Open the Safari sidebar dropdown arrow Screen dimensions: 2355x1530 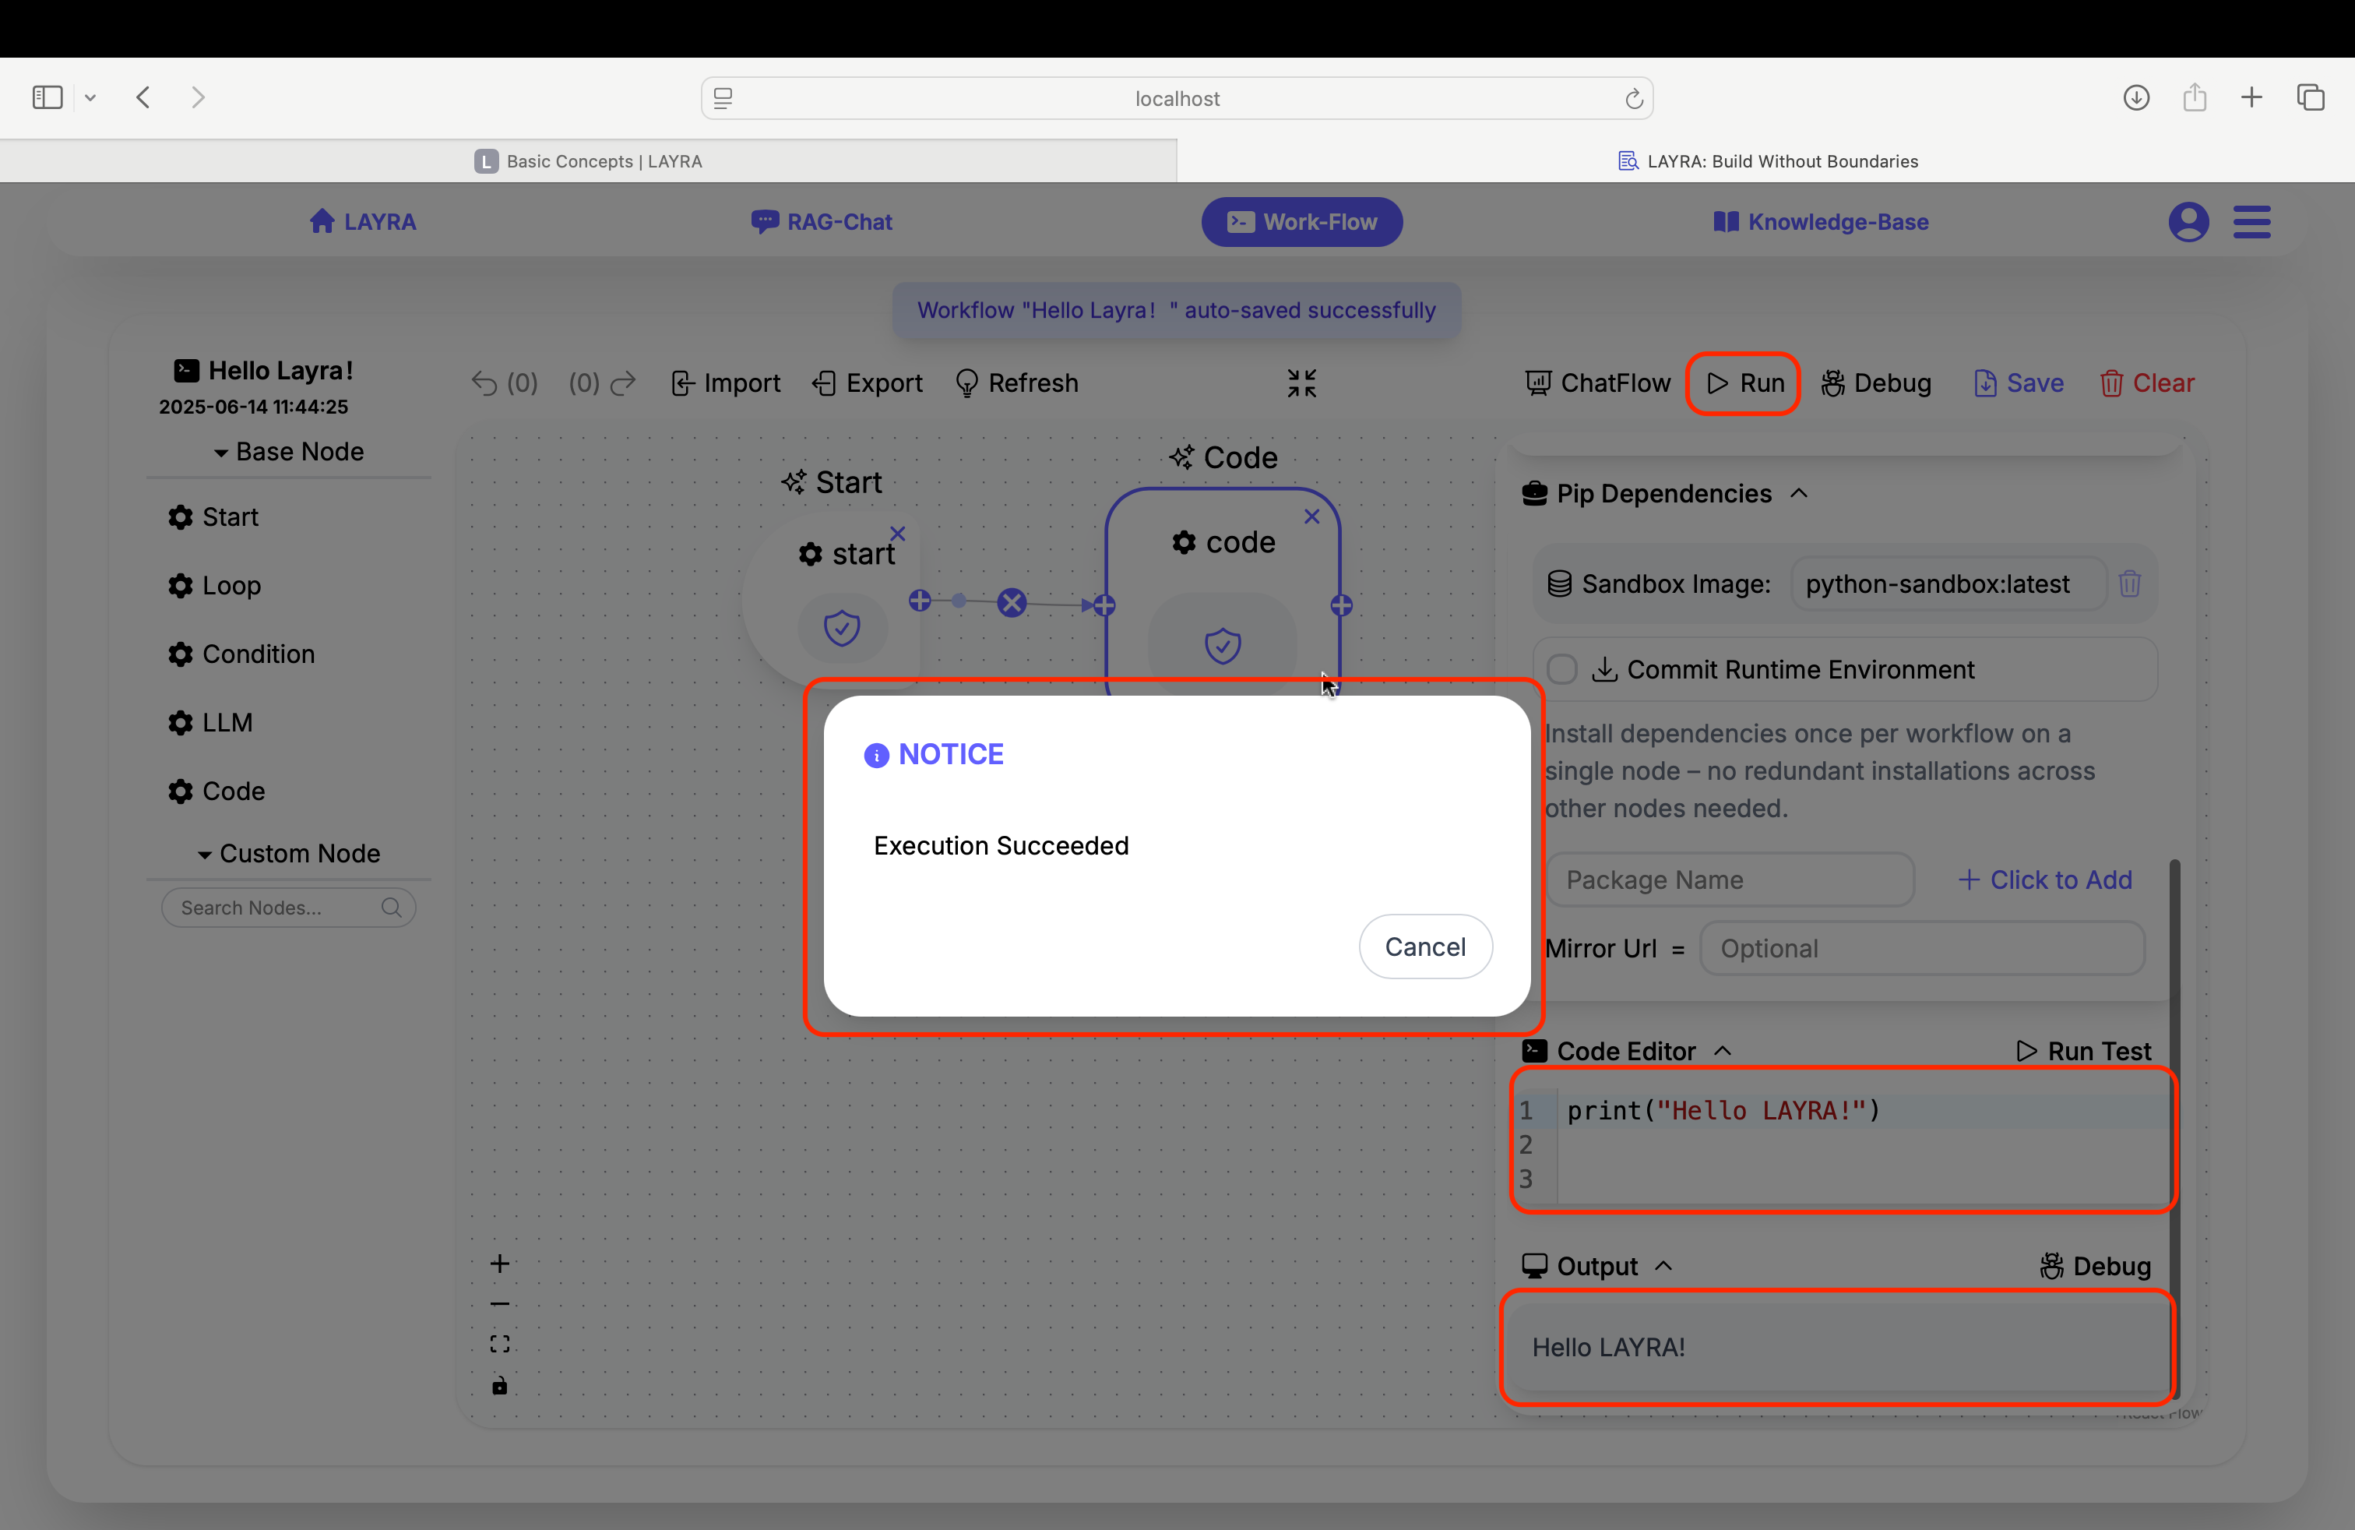90,97
